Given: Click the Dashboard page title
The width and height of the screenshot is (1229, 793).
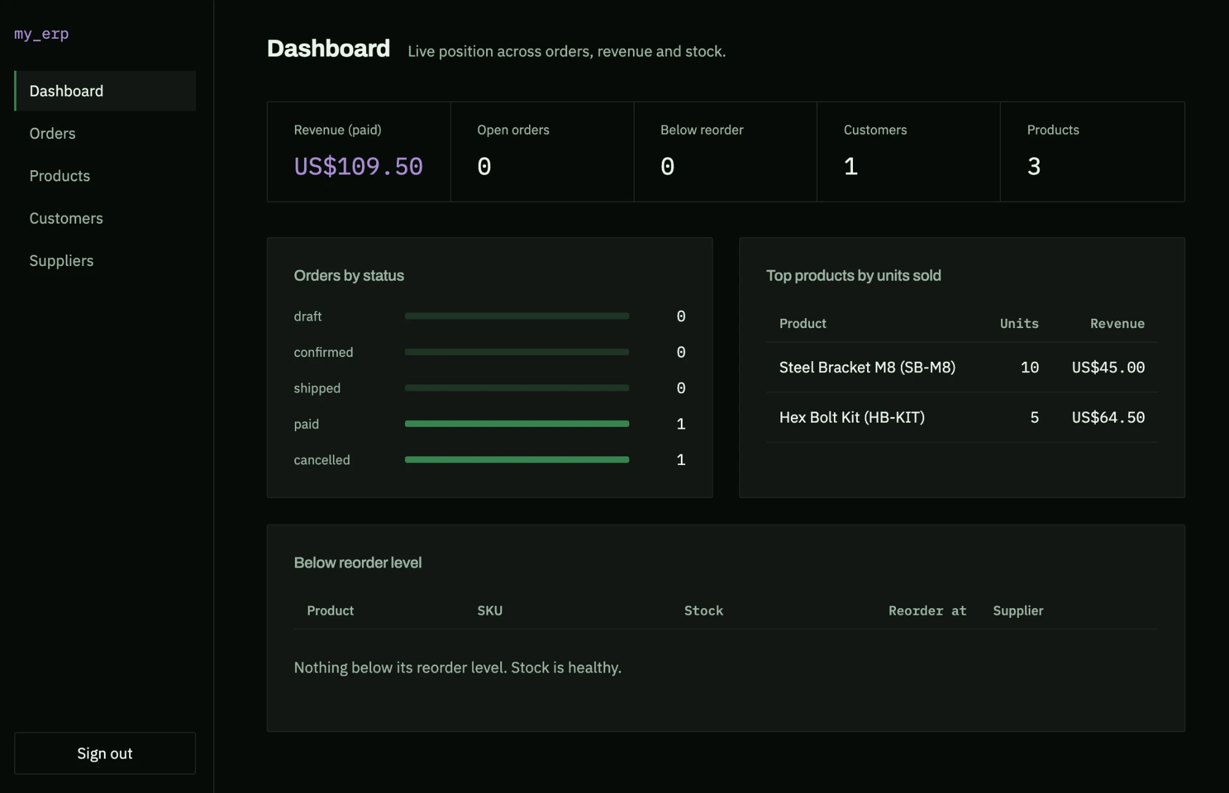Looking at the screenshot, I should (328, 49).
